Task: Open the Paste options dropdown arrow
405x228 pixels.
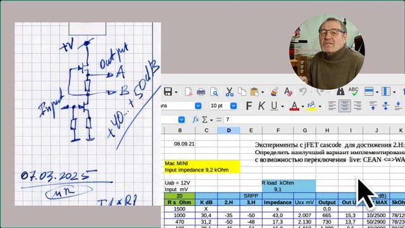Action: [x=263, y=92]
